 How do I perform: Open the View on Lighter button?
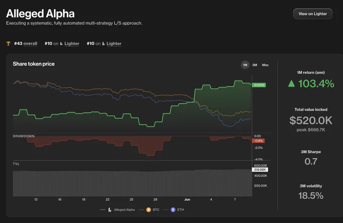(x=313, y=14)
